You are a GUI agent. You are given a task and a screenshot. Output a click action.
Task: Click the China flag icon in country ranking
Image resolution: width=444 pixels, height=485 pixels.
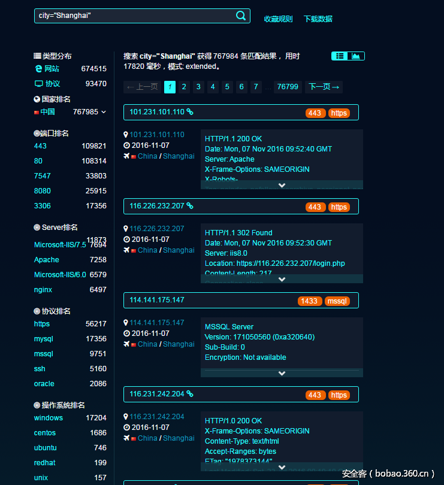coord(37,112)
